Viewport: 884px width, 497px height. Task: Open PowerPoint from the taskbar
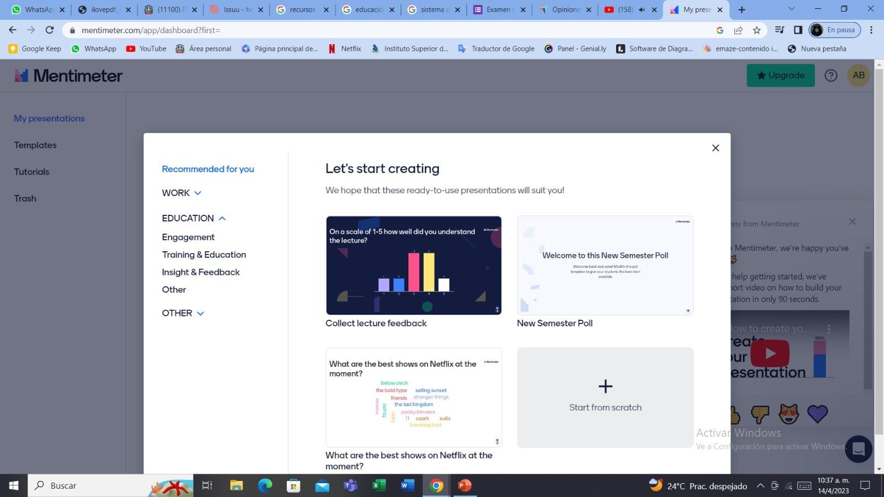(465, 485)
